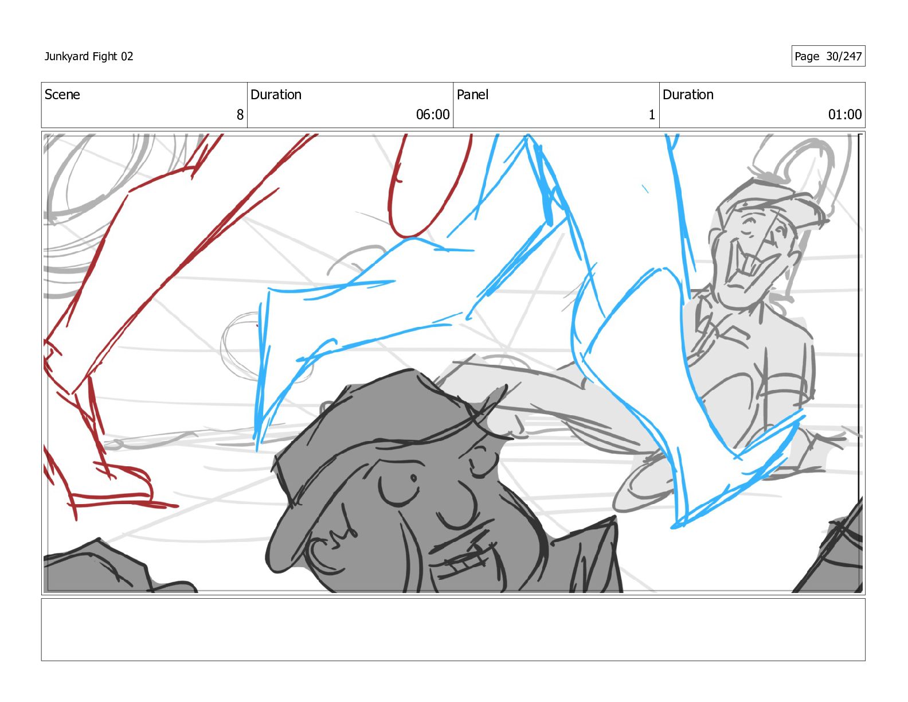Click the 'Scene' header label
908x702 pixels.
click(62, 95)
